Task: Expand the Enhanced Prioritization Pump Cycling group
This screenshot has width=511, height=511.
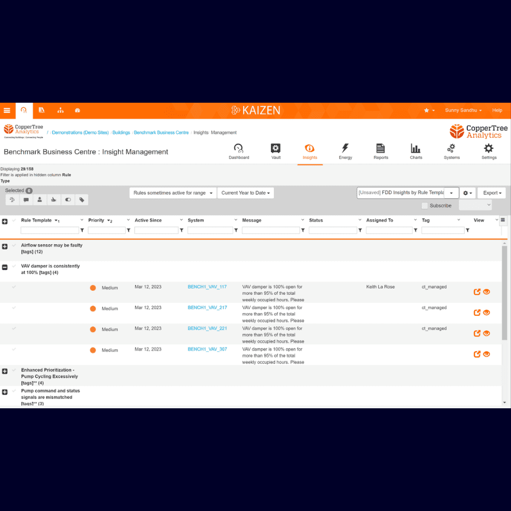Action: coord(5,371)
